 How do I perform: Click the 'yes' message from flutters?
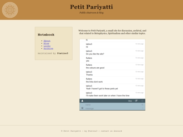pos(87,61)
